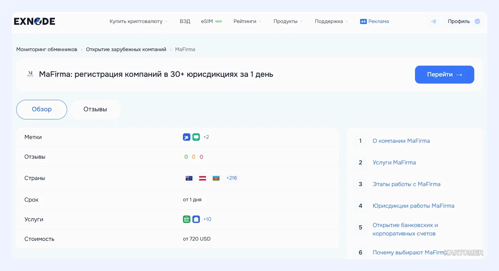Switch to the Отзывы tab
The width and height of the screenshot is (499, 271).
(95, 109)
